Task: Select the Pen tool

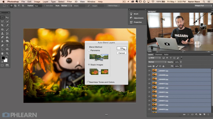Action: coord(2,46)
